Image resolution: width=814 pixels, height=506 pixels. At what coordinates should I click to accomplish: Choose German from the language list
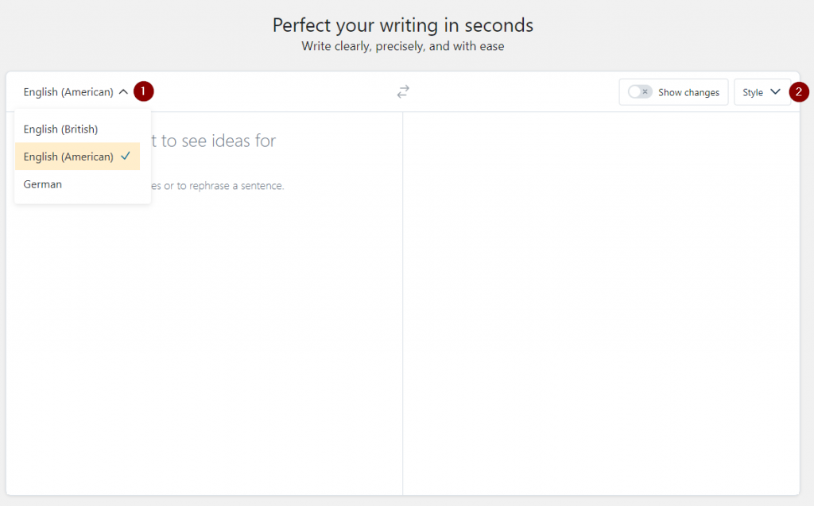[x=43, y=184]
